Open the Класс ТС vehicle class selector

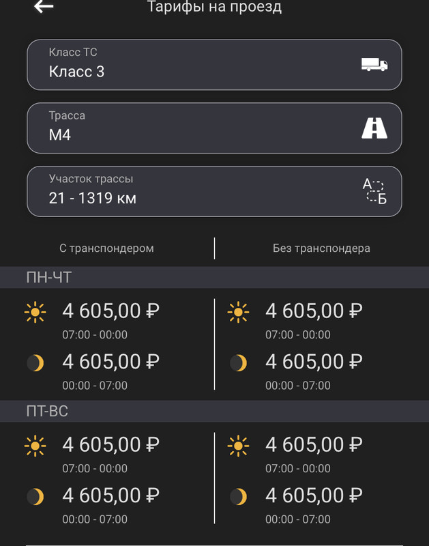click(x=214, y=65)
